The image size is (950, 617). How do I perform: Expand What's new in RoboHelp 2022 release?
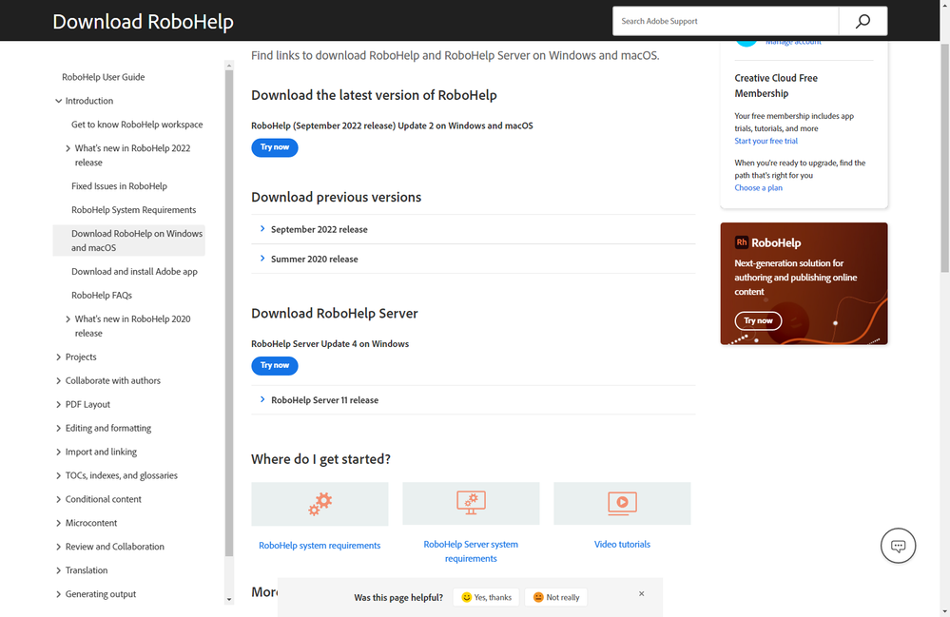click(68, 148)
